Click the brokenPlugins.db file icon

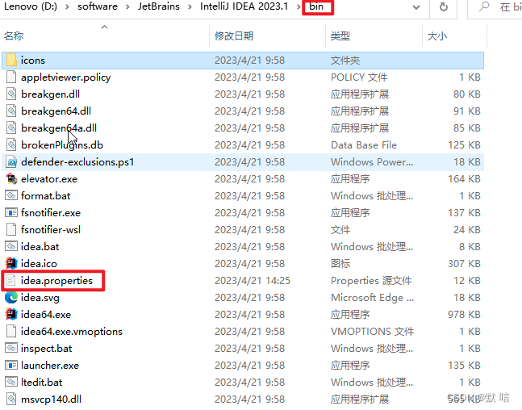pos(11,145)
